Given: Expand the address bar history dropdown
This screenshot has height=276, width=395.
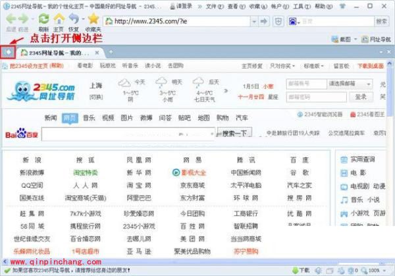Looking at the screenshot, I should click(x=254, y=22).
